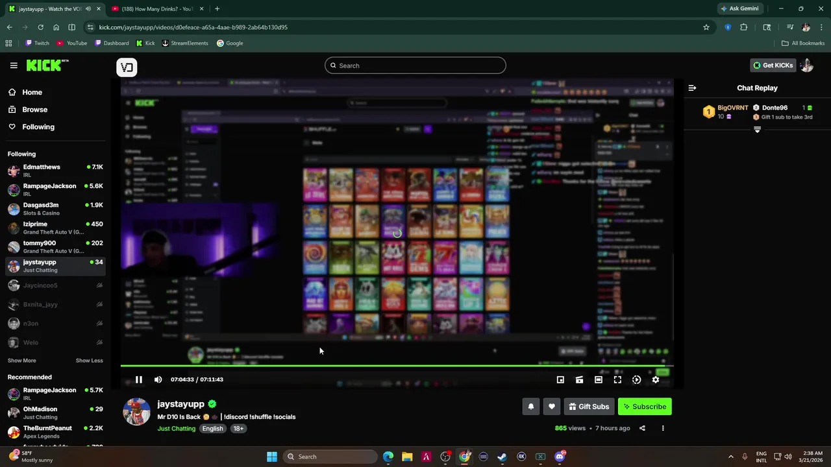Seek on the green video progress bar

(397, 366)
